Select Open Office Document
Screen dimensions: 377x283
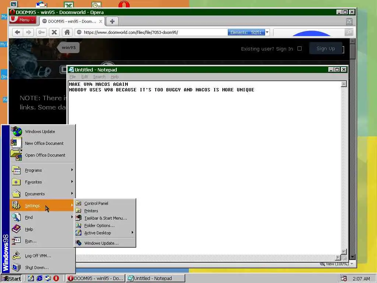coord(42,155)
